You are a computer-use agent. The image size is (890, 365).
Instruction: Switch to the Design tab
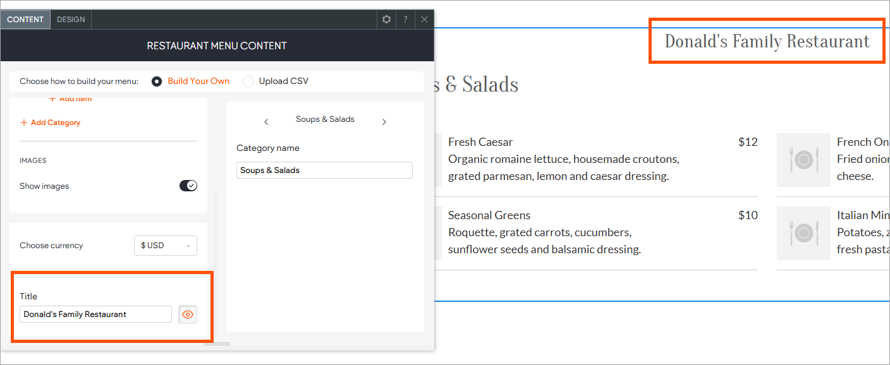pos(71,20)
